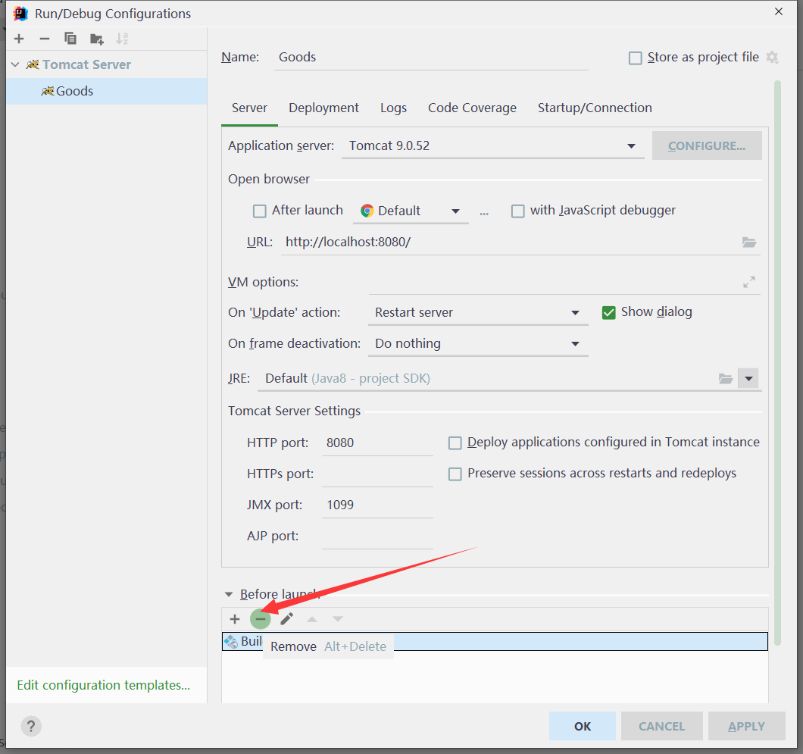Open Edit configuration templates link
The width and height of the screenshot is (803, 754).
[104, 685]
